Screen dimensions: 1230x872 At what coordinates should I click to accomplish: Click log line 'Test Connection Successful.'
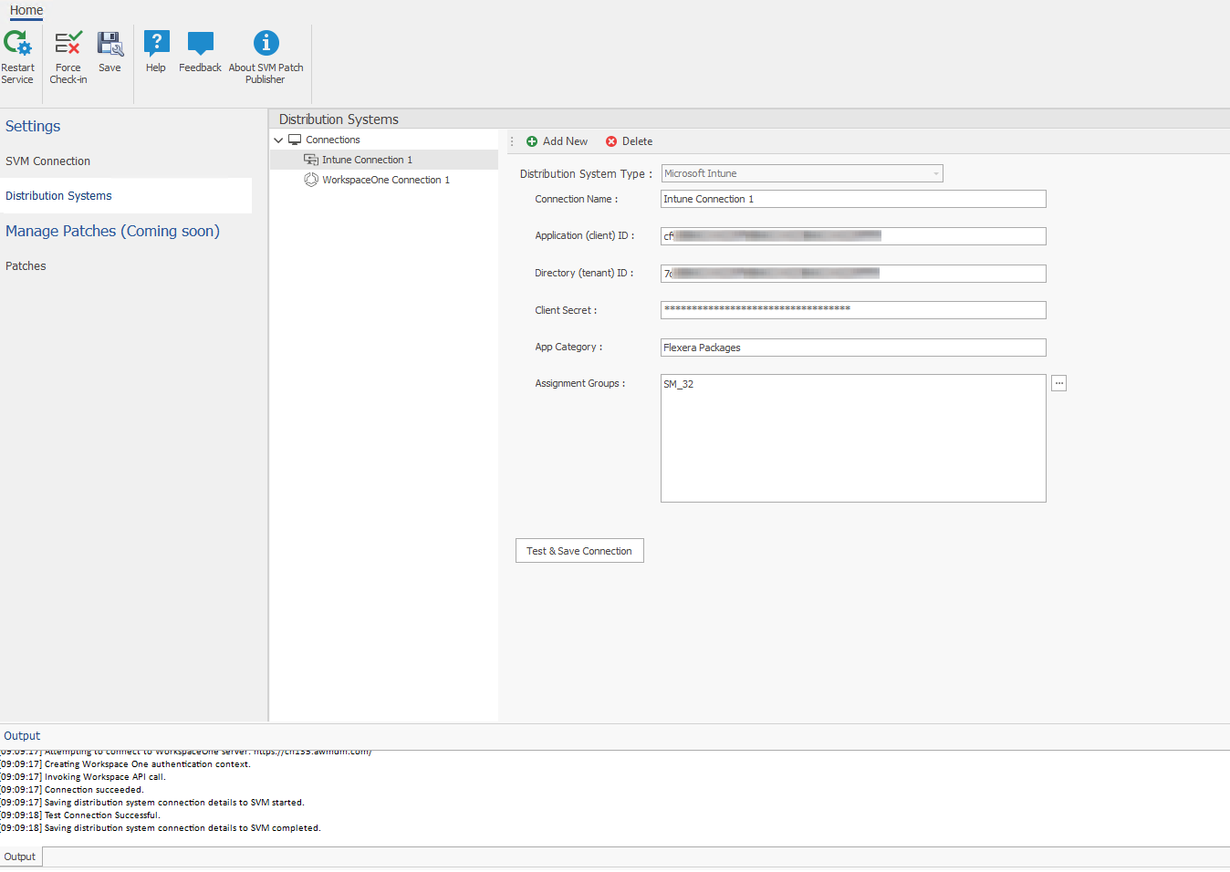click(x=102, y=815)
